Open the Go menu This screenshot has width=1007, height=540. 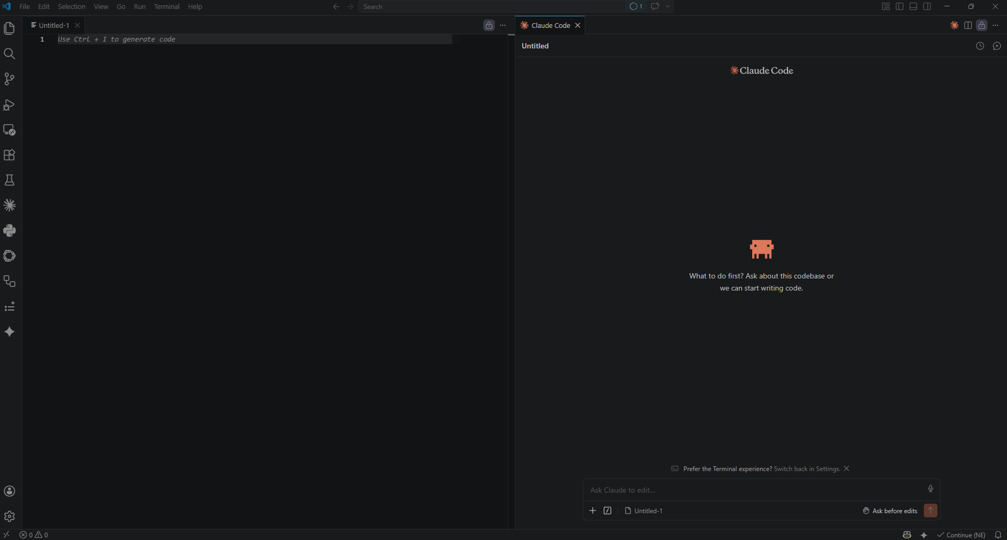(x=121, y=6)
